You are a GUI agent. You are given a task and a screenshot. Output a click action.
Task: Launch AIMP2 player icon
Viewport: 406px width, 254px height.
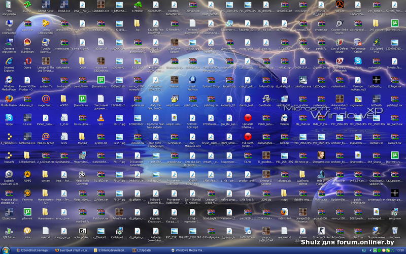pyautogui.click(x=27, y=174)
